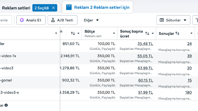Open the Reklam 2 Reklam setleri için tab
The image size is (198, 111).
click(98, 7)
